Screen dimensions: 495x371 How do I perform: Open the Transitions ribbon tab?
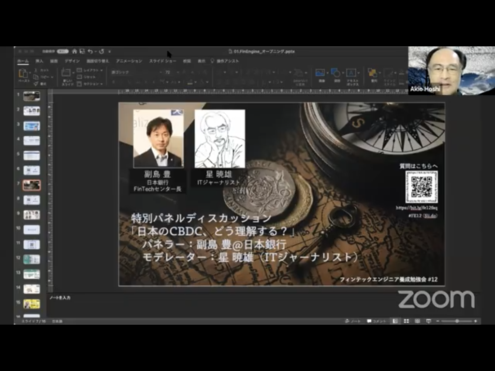tap(98, 61)
